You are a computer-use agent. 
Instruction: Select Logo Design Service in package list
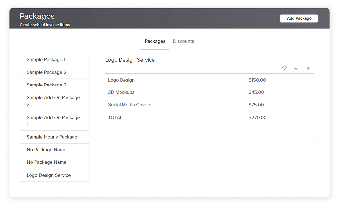(x=55, y=175)
